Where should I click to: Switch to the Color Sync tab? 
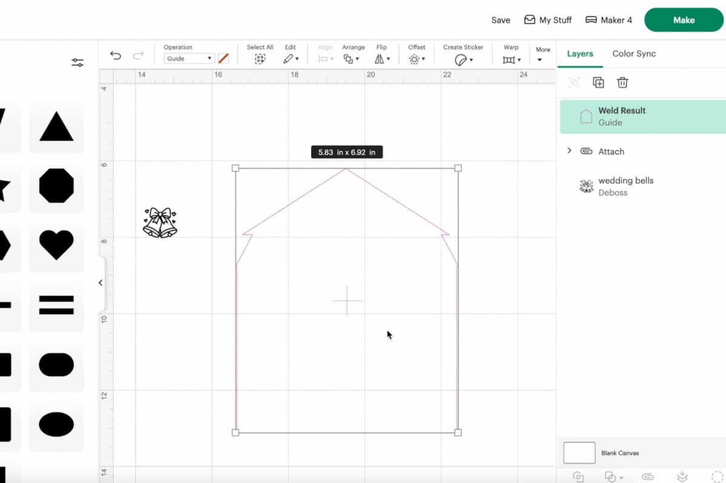coord(633,53)
